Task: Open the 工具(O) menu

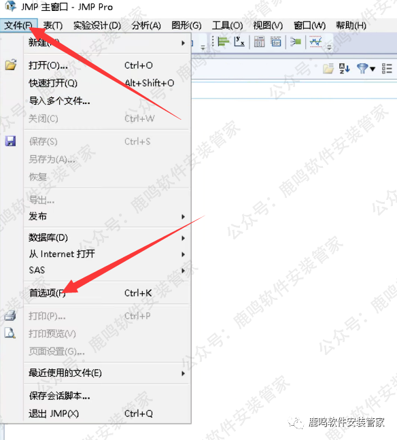Action: [x=227, y=26]
